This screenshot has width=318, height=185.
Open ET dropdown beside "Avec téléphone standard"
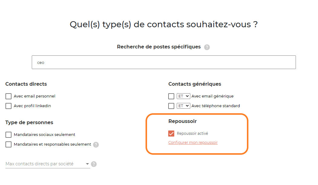(x=183, y=106)
